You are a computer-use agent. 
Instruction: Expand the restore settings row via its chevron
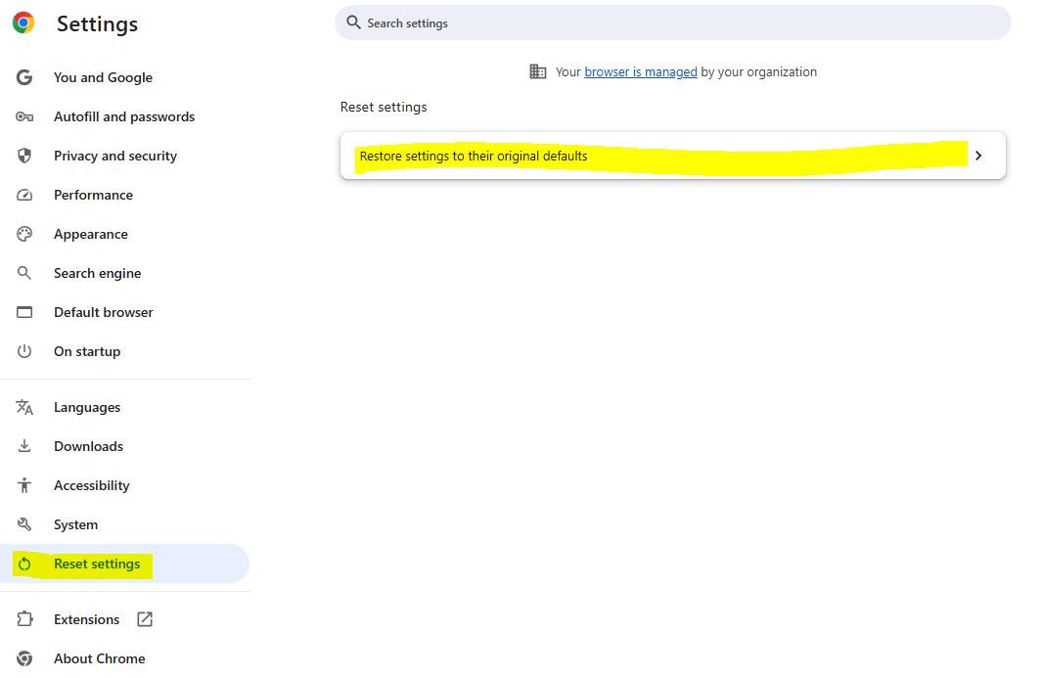click(x=978, y=155)
